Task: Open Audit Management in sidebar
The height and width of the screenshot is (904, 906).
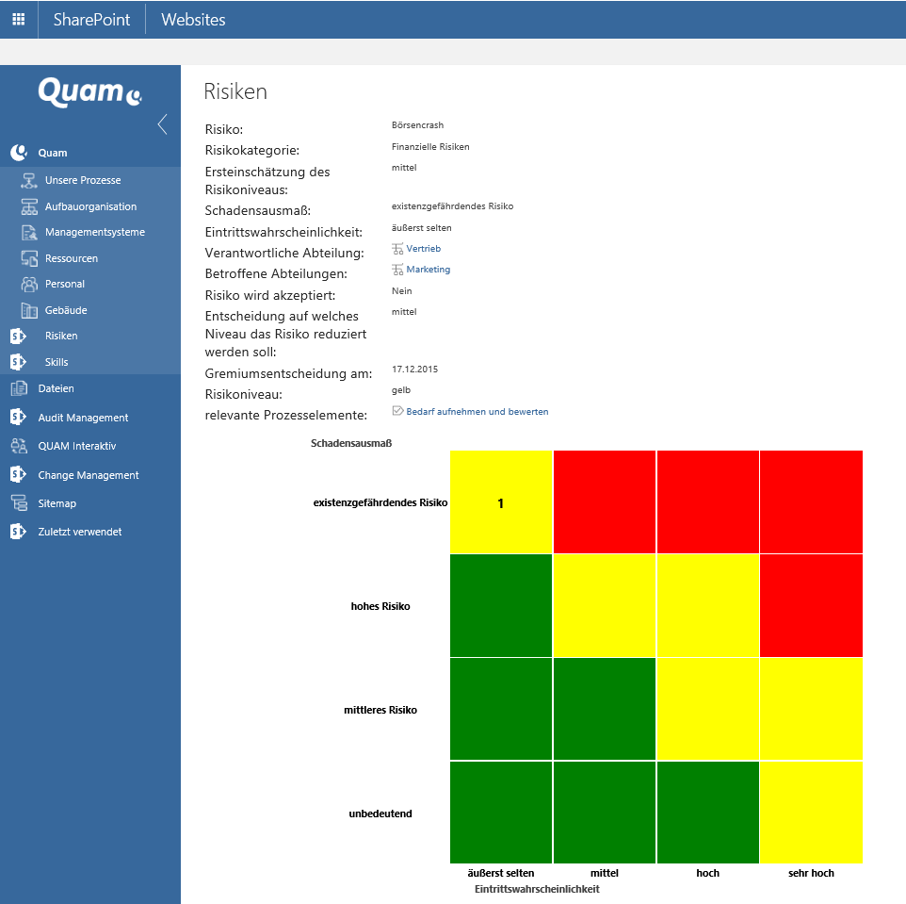Action: [83, 418]
